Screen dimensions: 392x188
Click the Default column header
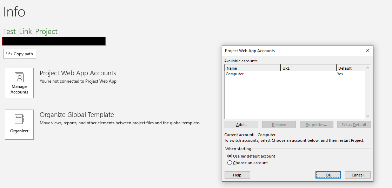point(351,68)
